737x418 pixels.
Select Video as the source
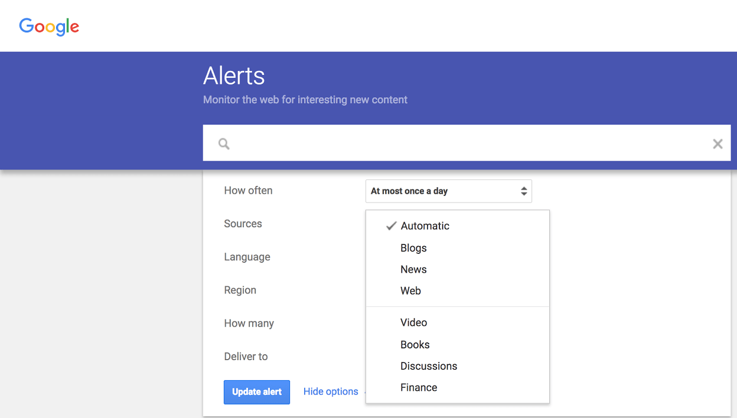413,322
